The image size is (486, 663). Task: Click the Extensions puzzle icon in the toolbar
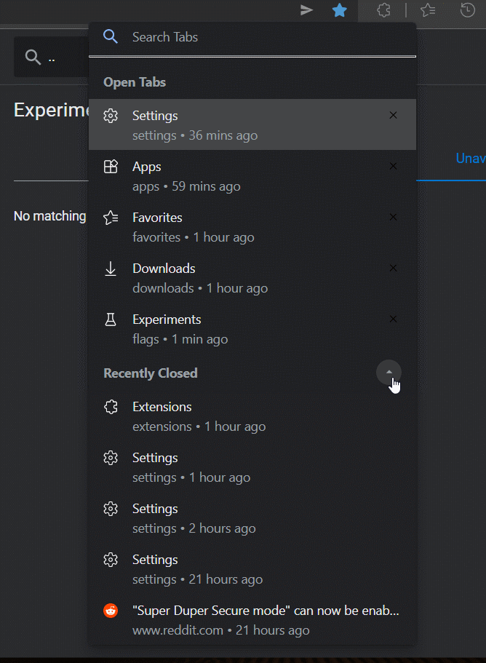pos(383,11)
